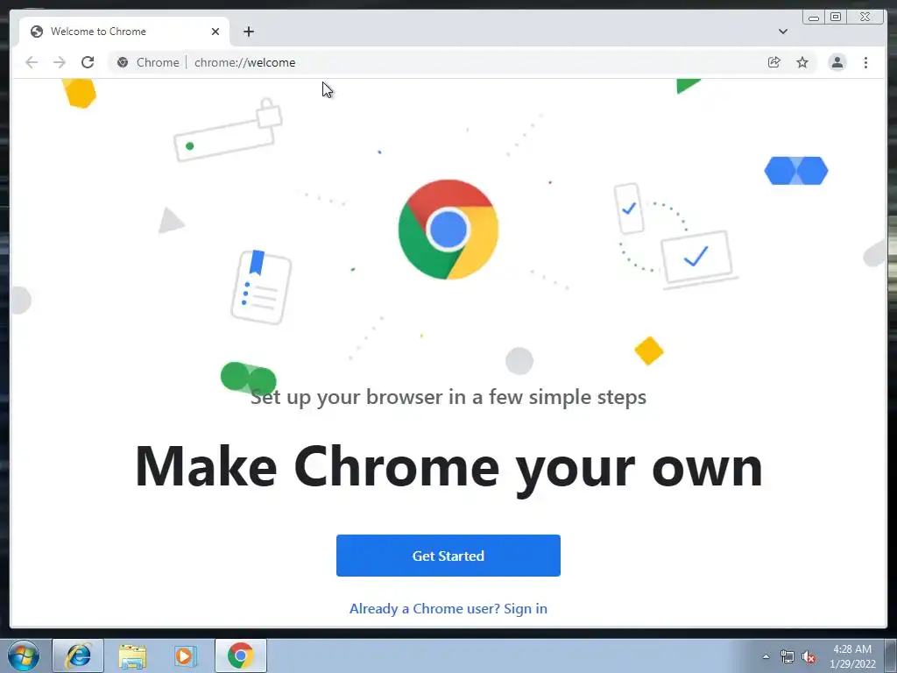The height and width of the screenshot is (673, 897).
Task: Follow the Already a Chrome user? Sign in link
Action: coord(448,608)
